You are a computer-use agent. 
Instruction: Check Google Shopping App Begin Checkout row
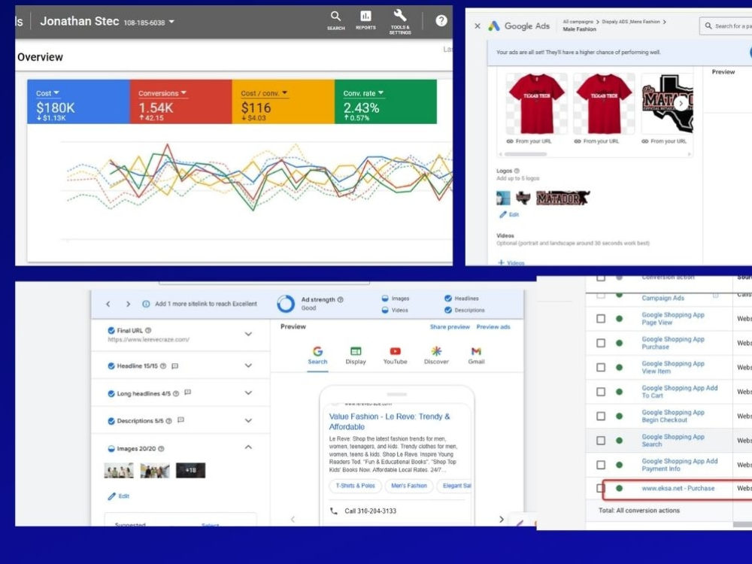point(601,416)
